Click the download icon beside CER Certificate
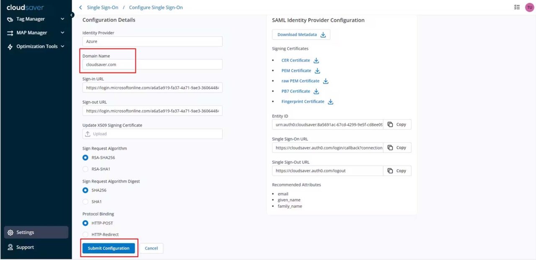 (317, 60)
